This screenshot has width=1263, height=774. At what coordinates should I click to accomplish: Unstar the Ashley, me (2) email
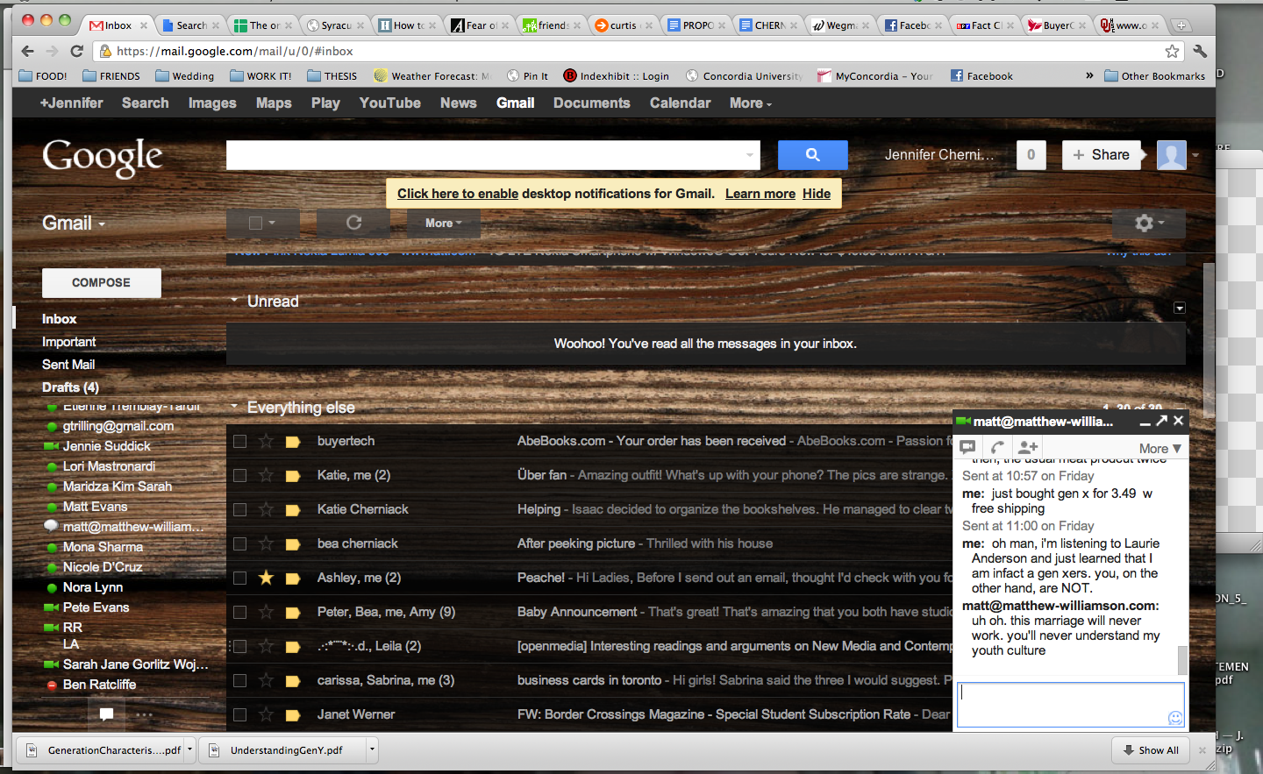pyautogui.click(x=266, y=578)
